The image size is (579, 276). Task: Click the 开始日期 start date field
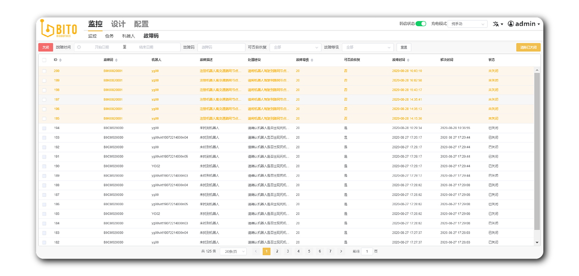[102, 47]
